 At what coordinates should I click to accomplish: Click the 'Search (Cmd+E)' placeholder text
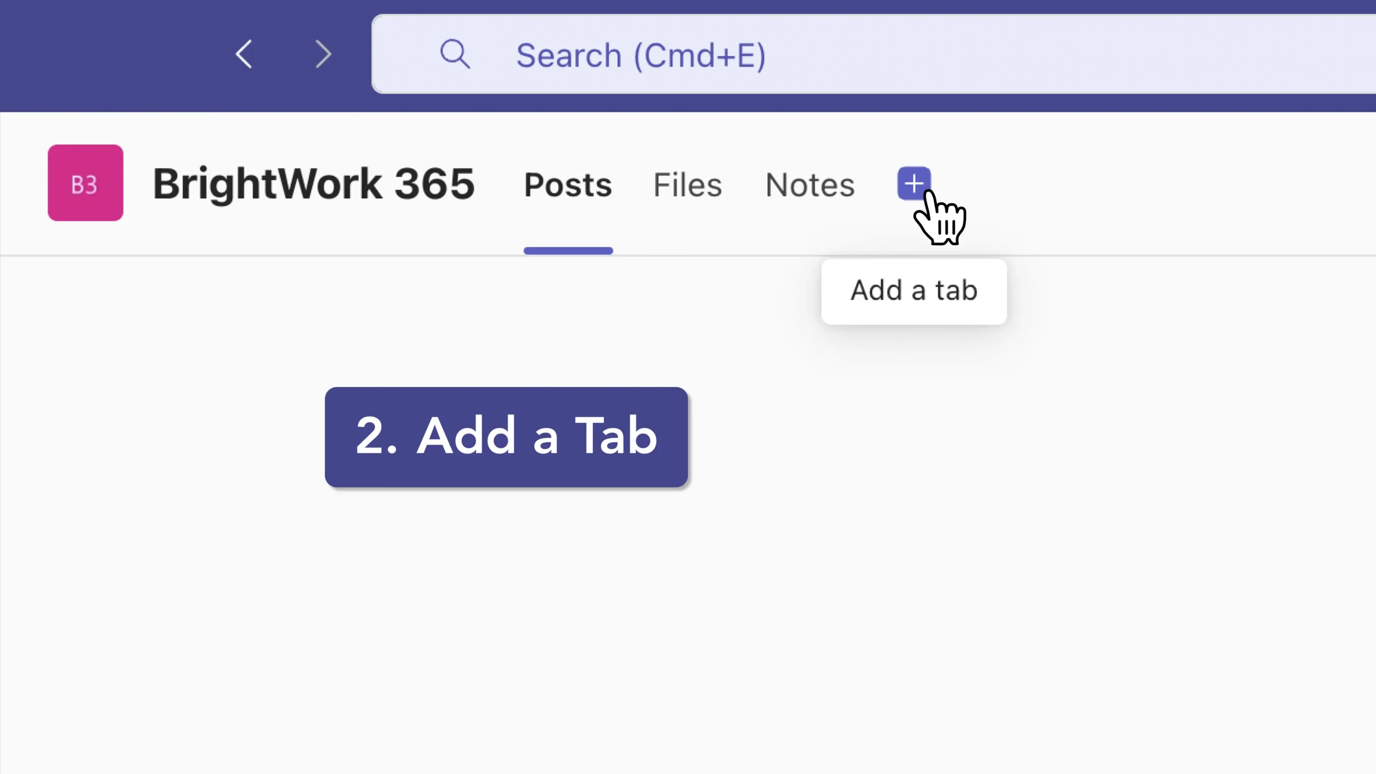coord(641,55)
